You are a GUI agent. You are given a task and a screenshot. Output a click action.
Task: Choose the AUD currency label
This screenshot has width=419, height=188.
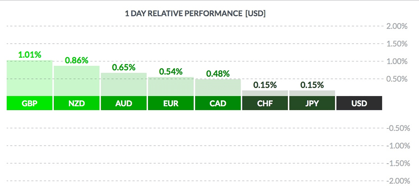coord(124,103)
